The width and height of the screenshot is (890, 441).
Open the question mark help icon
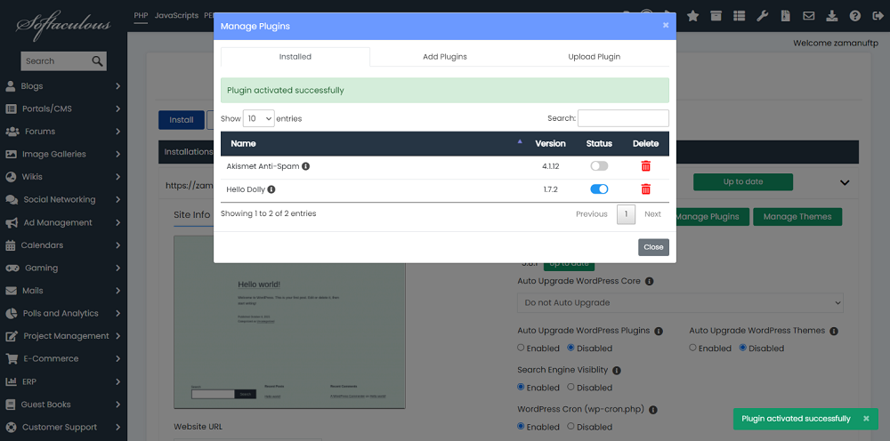click(x=855, y=16)
